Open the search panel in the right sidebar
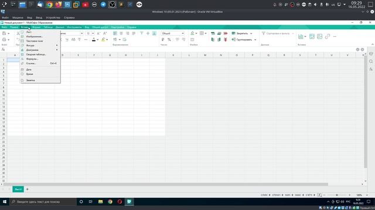Screen dimensions: 375x210 point(371,61)
